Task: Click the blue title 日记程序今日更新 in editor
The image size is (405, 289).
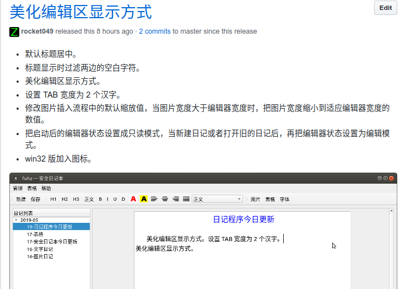Action: pyautogui.click(x=244, y=220)
